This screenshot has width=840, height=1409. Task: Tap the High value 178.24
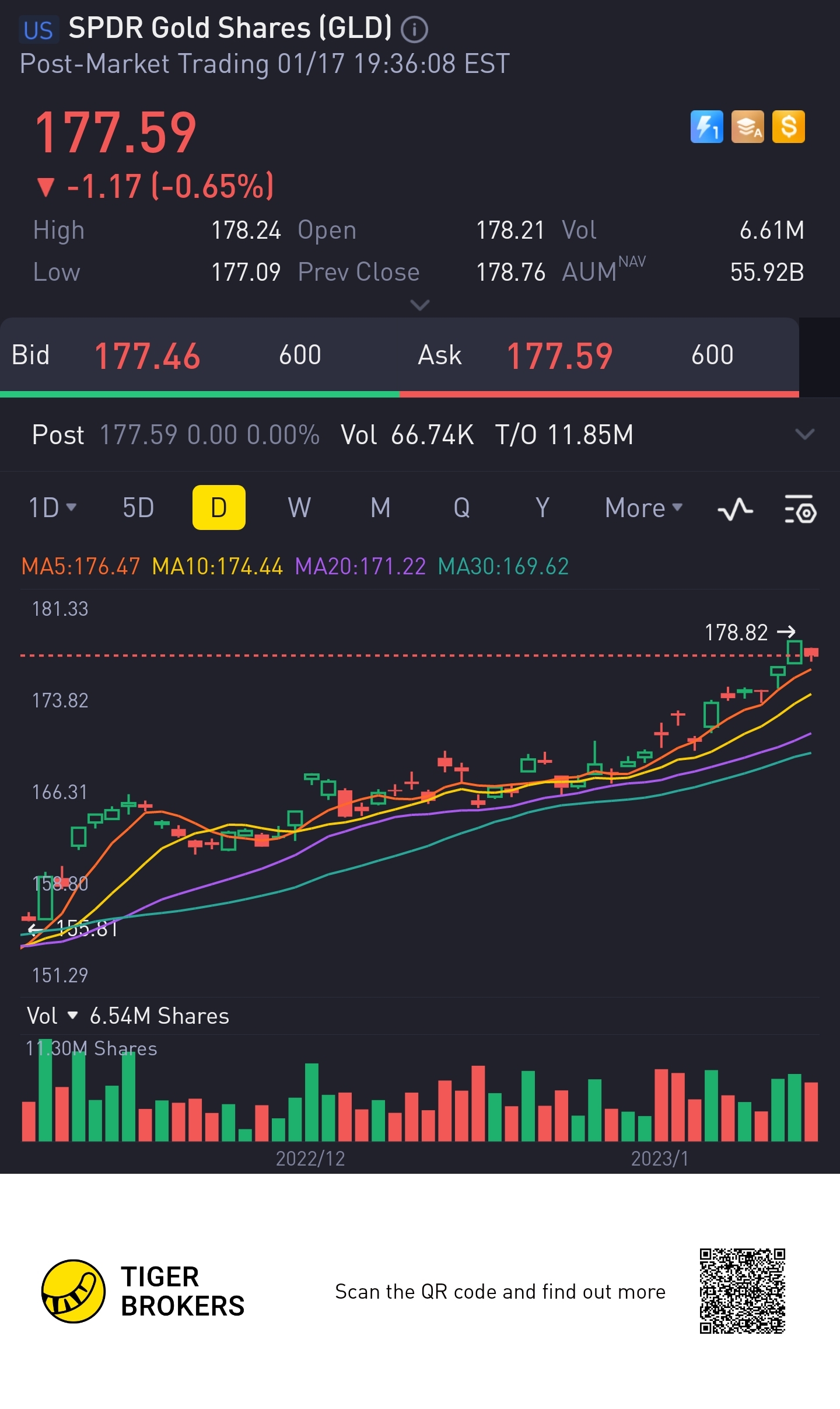[246, 230]
